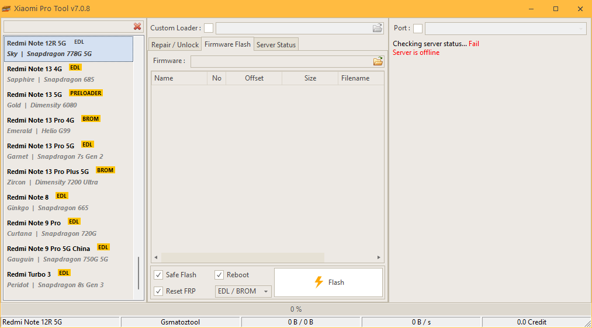
Task: Toggle the Reset FRP checkbox
Action: coord(158,291)
